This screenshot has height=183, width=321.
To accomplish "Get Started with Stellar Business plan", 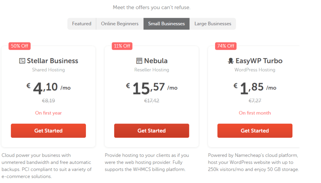I will pos(48,131).
